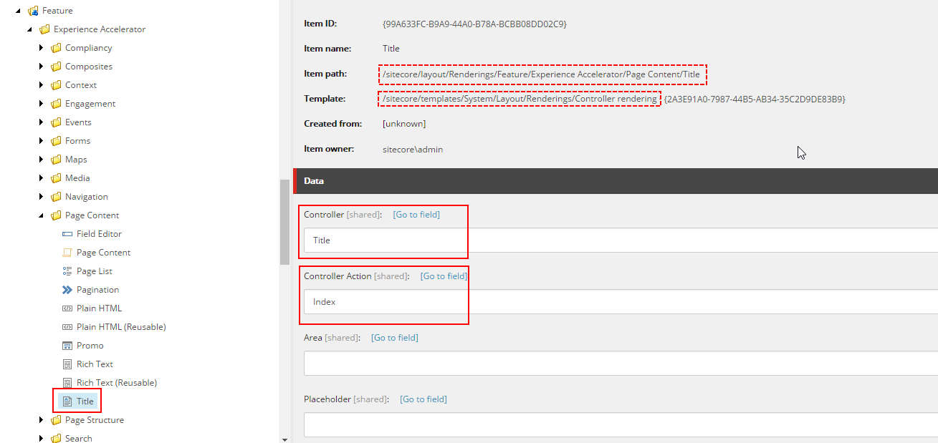The image size is (938, 443).
Task: Click Go to field link beside Placeholder
Action: 423,399
